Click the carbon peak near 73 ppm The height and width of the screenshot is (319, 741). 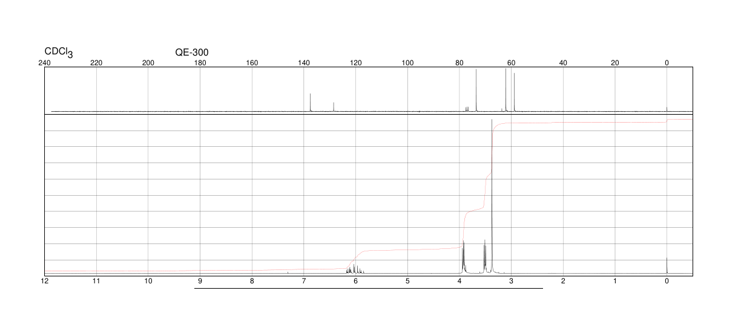[x=476, y=91]
